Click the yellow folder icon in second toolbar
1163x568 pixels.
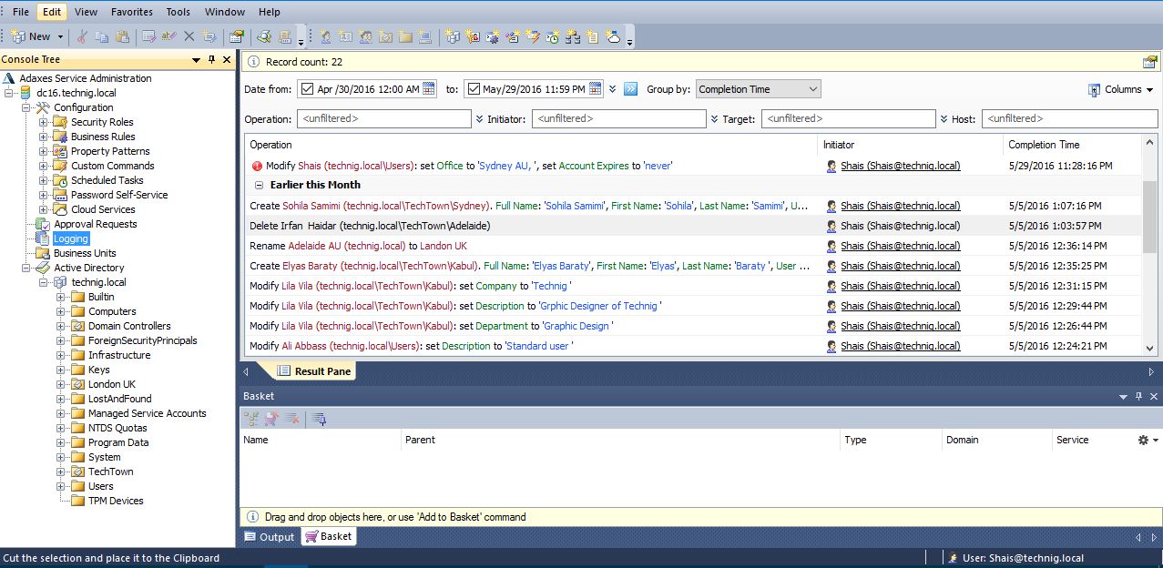405,36
